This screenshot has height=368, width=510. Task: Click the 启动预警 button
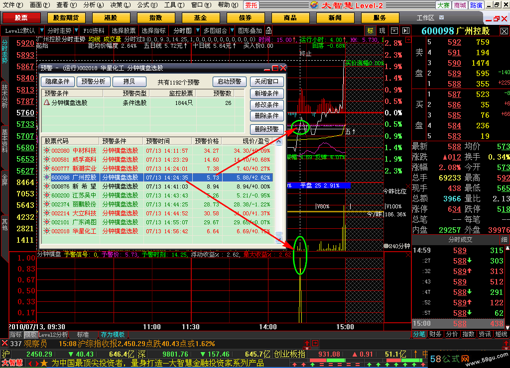pyautogui.click(x=229, y=82)
